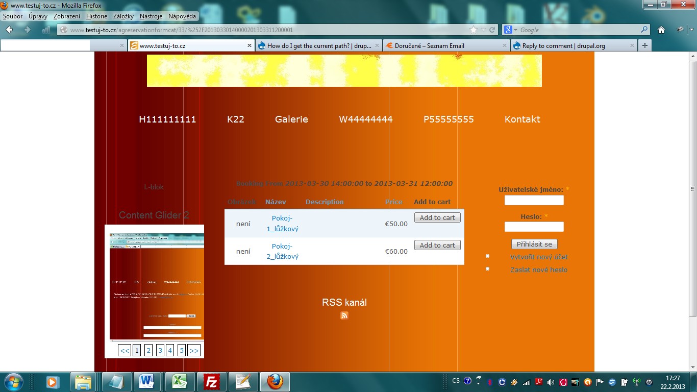Open the Nástroje menu
Image resolution: width=697 pixels, height=392 pixels.
click(x=151, y=16)
